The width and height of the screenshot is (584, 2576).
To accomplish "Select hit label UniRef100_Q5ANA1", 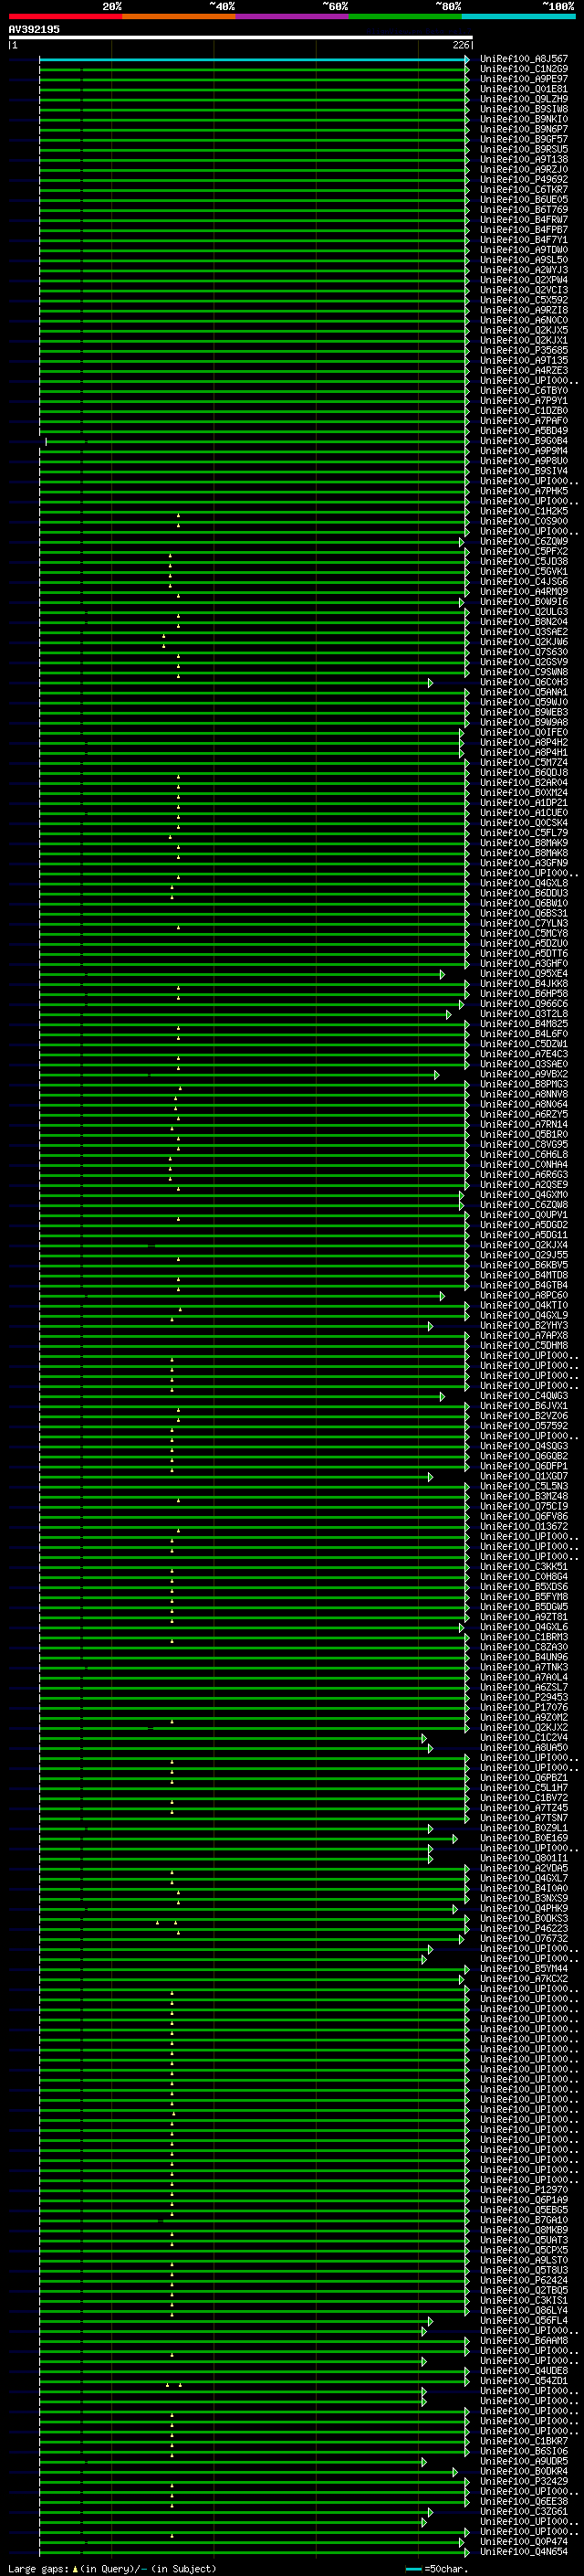I will [524, 692].
